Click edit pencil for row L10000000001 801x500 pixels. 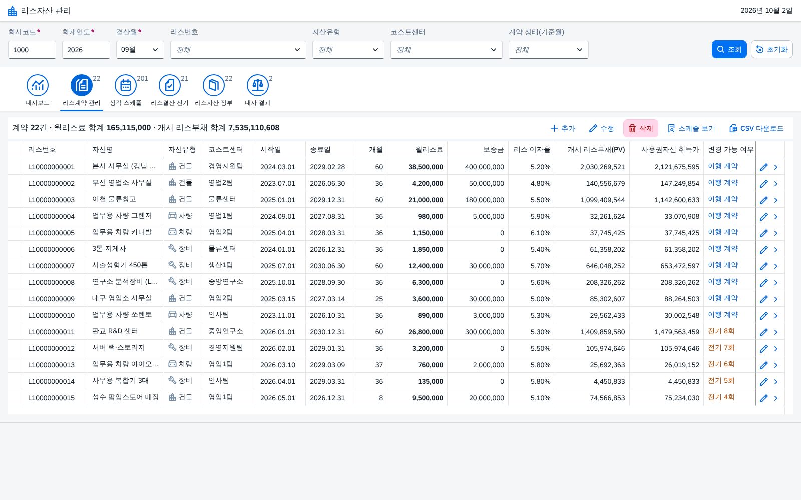(764, 167)
